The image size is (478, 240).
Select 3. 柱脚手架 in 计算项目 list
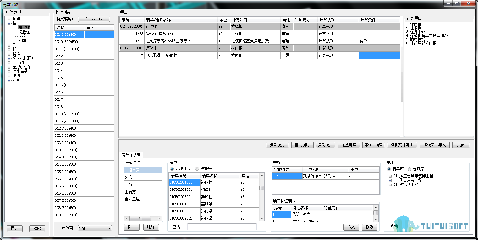(416, 32)
